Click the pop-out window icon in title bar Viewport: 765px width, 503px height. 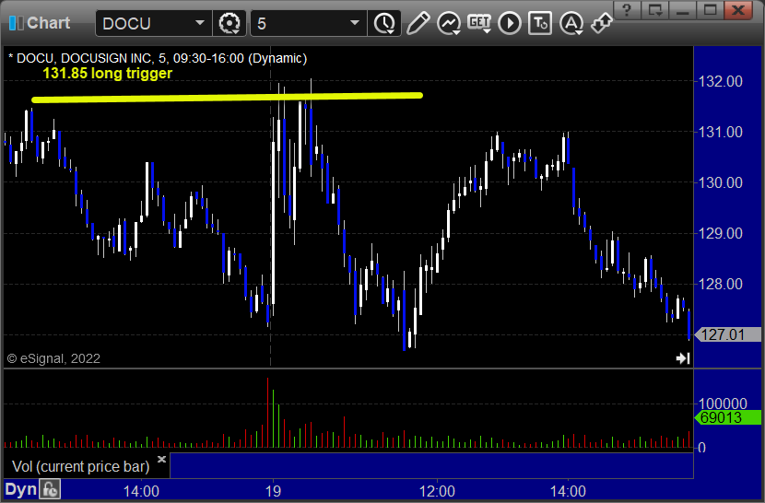[x=655, y=9]
